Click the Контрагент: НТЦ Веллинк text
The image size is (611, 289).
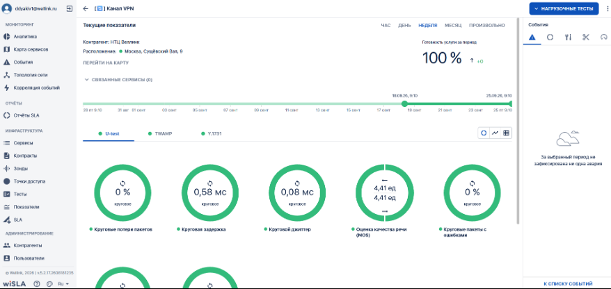(x=111, y=42)
